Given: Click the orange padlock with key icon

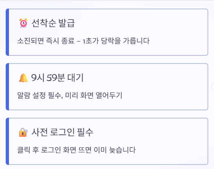Looking at the screenshot, I should tap(23, 132).
